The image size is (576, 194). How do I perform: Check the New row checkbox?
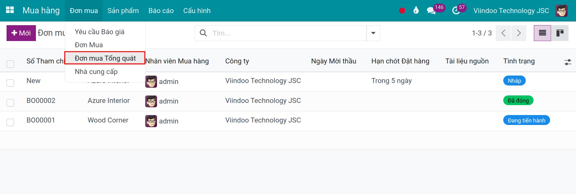point(10,83)
